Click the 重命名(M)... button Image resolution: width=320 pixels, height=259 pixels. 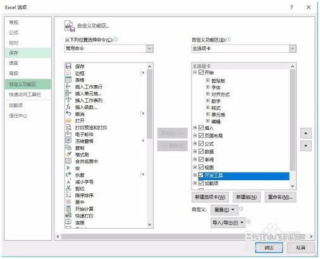tap(280, 197)
